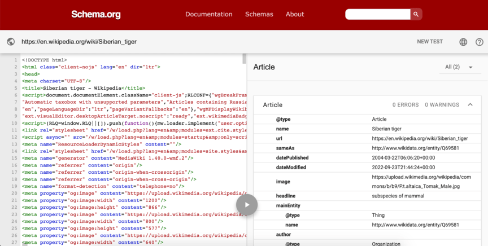Select the mainEntity @type Thing value
The width and height of the screenshot is (488, 246).
pos(378,215)
